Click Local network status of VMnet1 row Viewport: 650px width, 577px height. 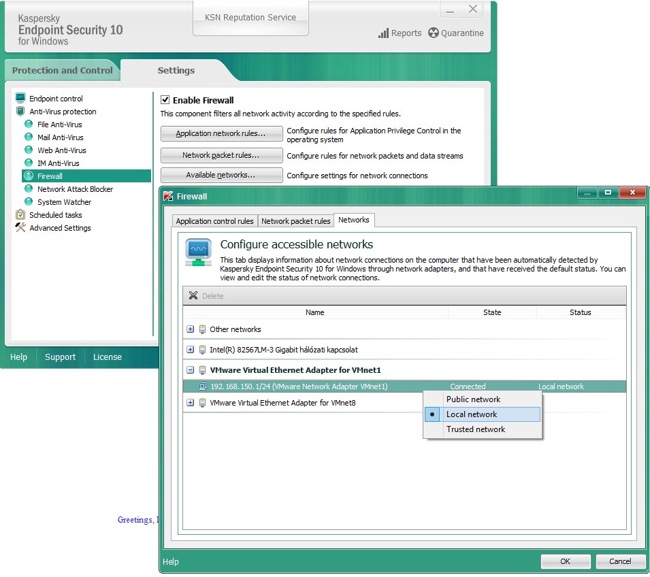point(561,386)
